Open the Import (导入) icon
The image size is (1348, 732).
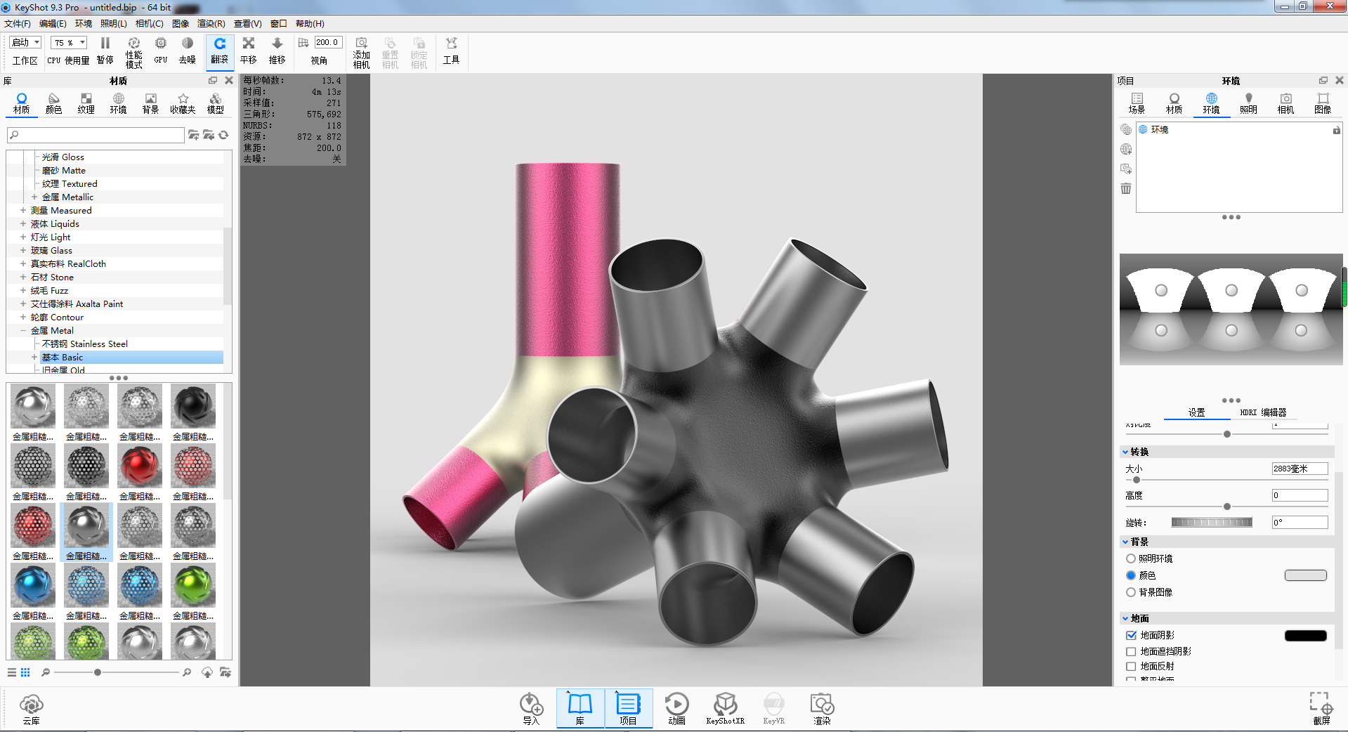point(531,707)
